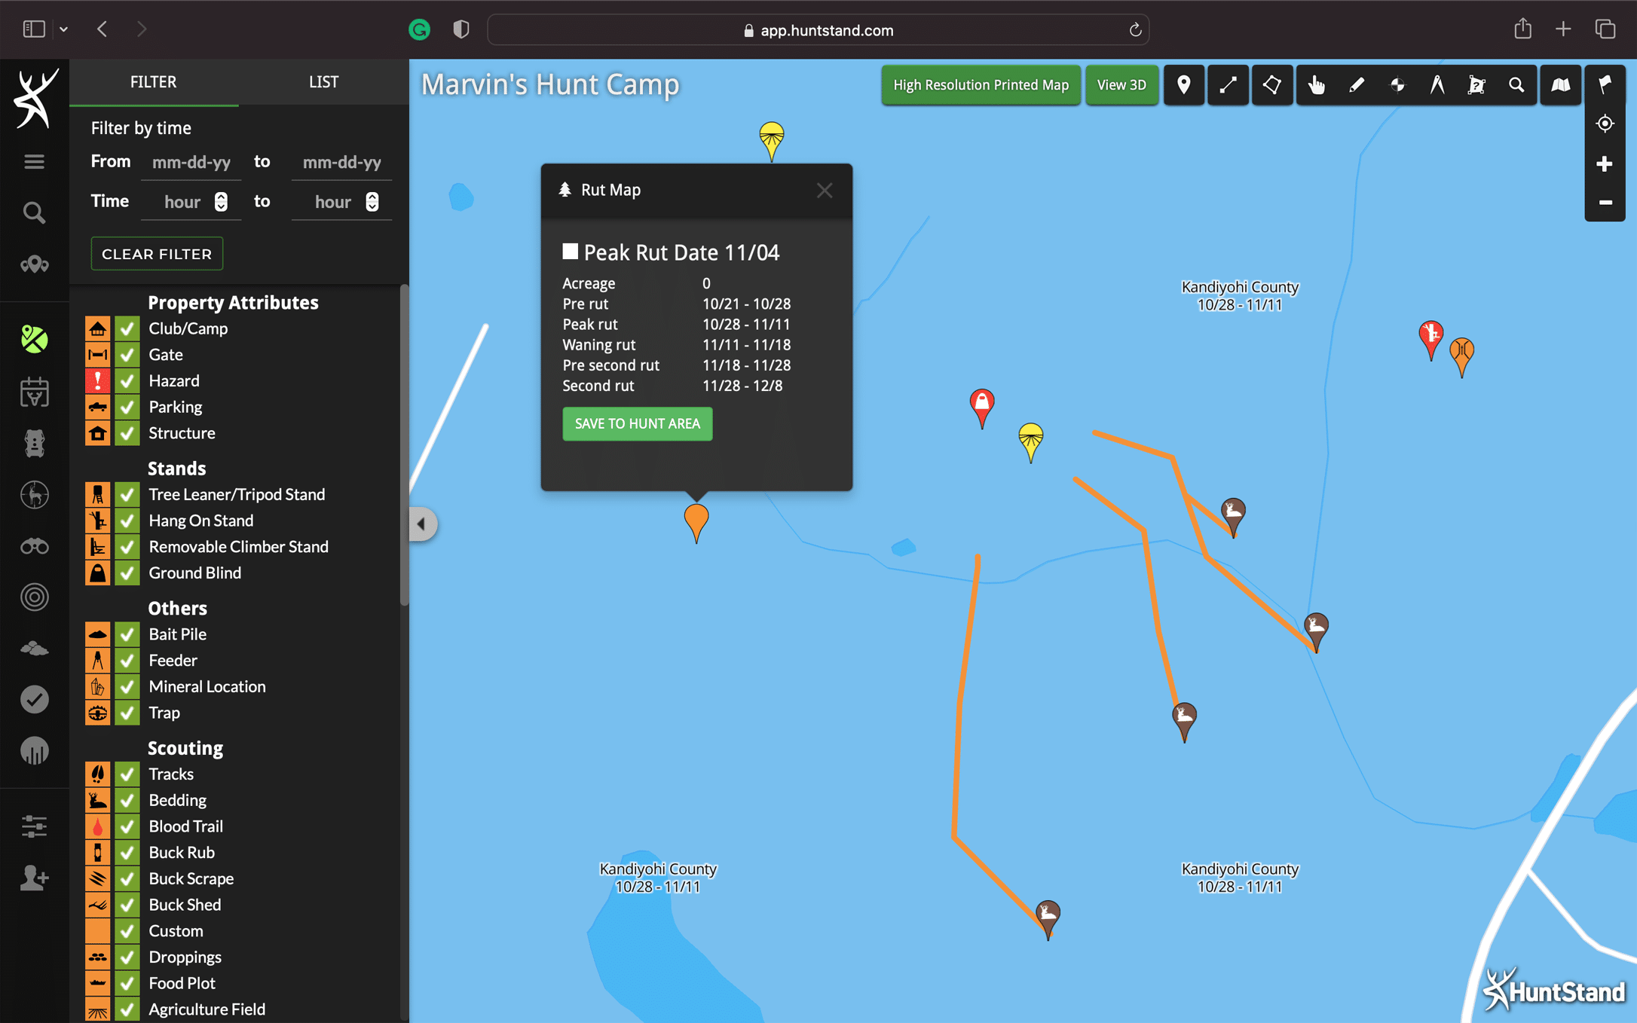Click the From date input field
The image size is (1637, 1023).
tap(191, 162)
